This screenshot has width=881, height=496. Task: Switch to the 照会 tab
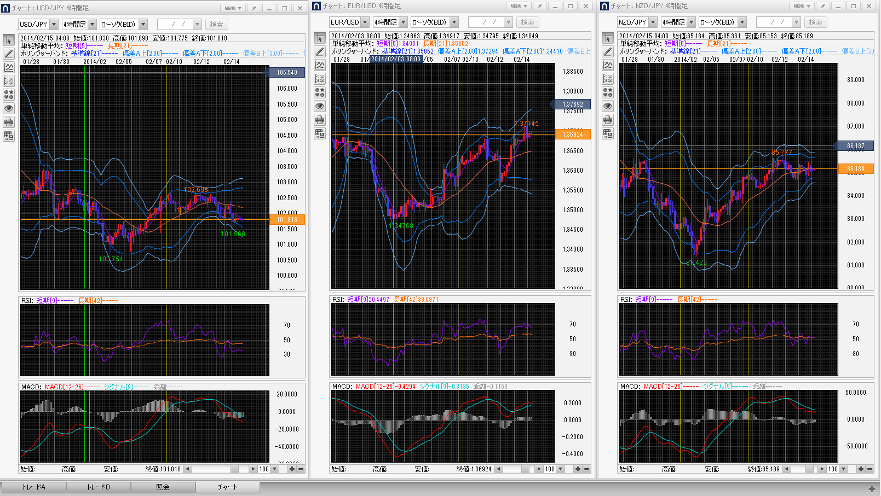163,487
